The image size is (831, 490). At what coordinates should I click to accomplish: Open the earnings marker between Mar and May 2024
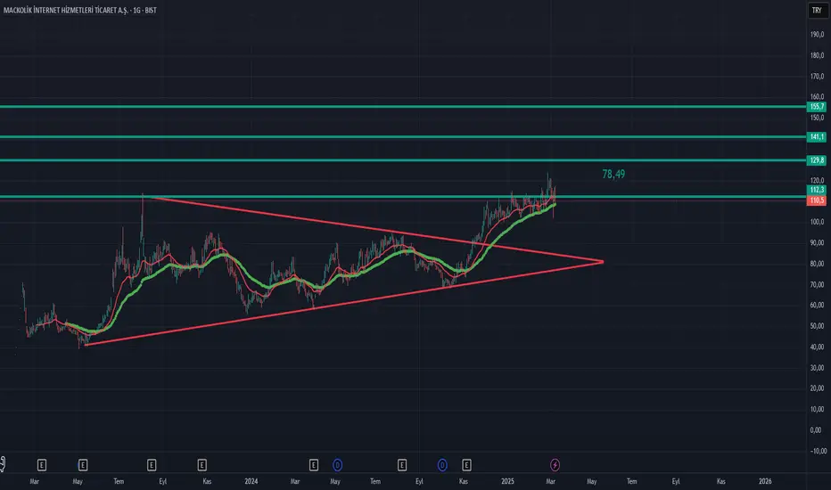pos(314,465)
